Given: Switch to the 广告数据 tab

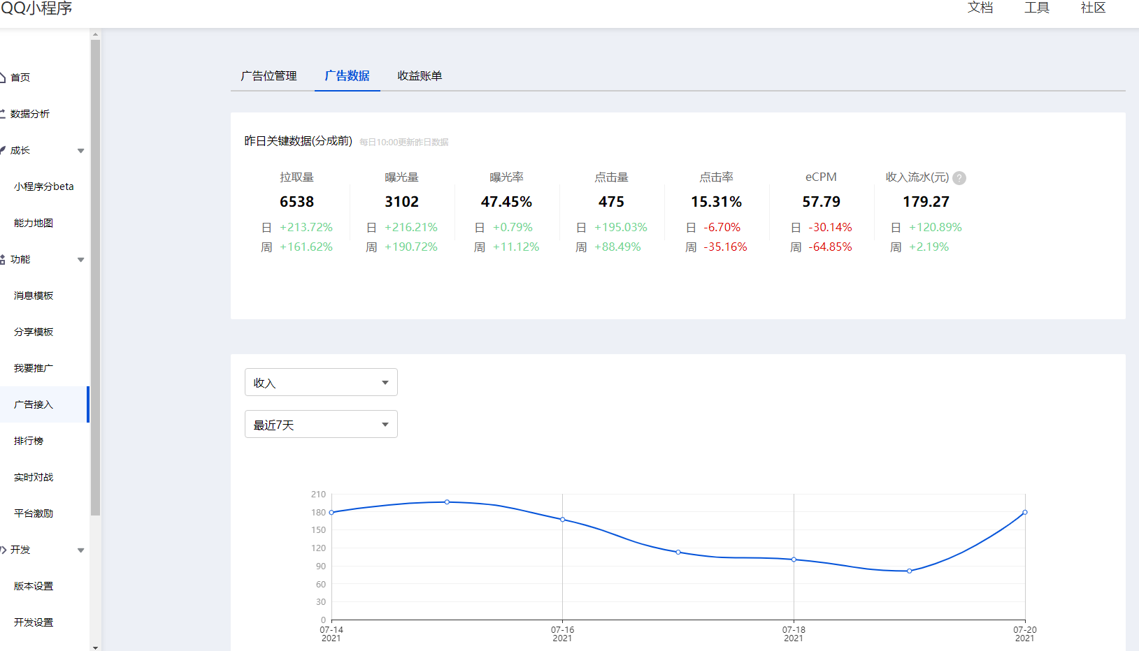Looking at the screenshot, I should [347, 75].
